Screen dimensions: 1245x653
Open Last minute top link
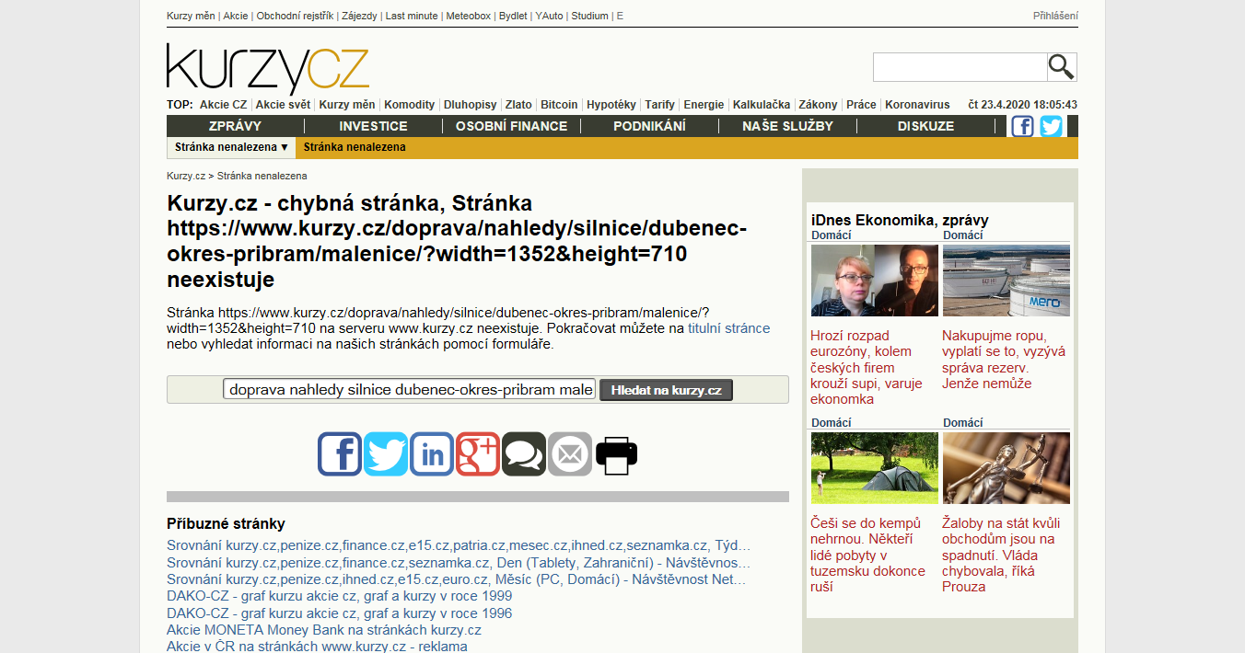(x=412, y=16)
